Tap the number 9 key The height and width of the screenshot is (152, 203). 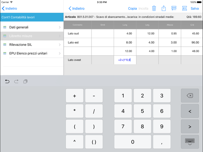(x=162, y=126)
